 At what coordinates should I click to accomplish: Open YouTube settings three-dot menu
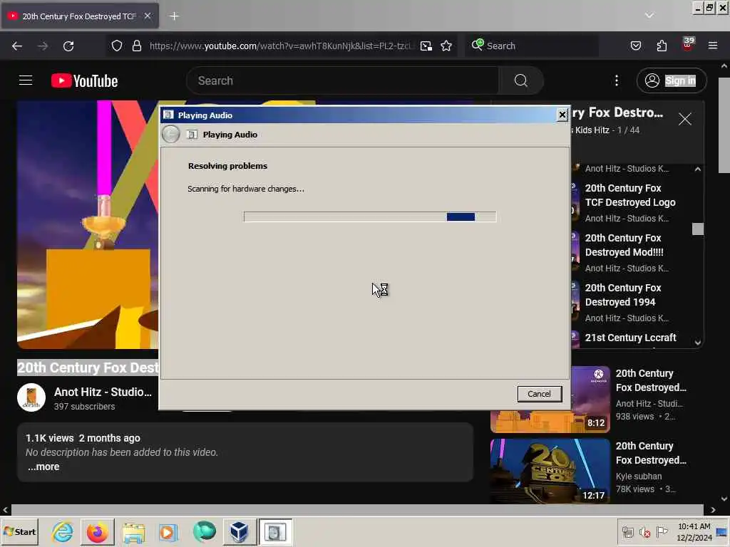[617, 81]
